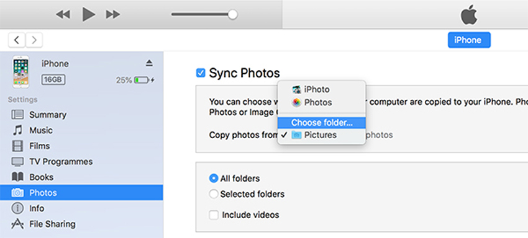Image resolution: width=528 pixels, height=238 pixels.
Task: Choose iPhoto from the popup menu
Action: tap(322, 89)
